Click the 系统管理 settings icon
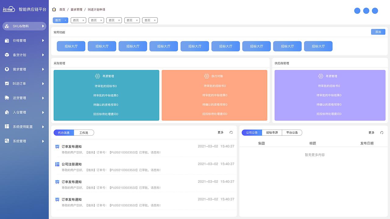Image resolution: width=390 pixels, height=219 pixels. [x=7, y=141]
